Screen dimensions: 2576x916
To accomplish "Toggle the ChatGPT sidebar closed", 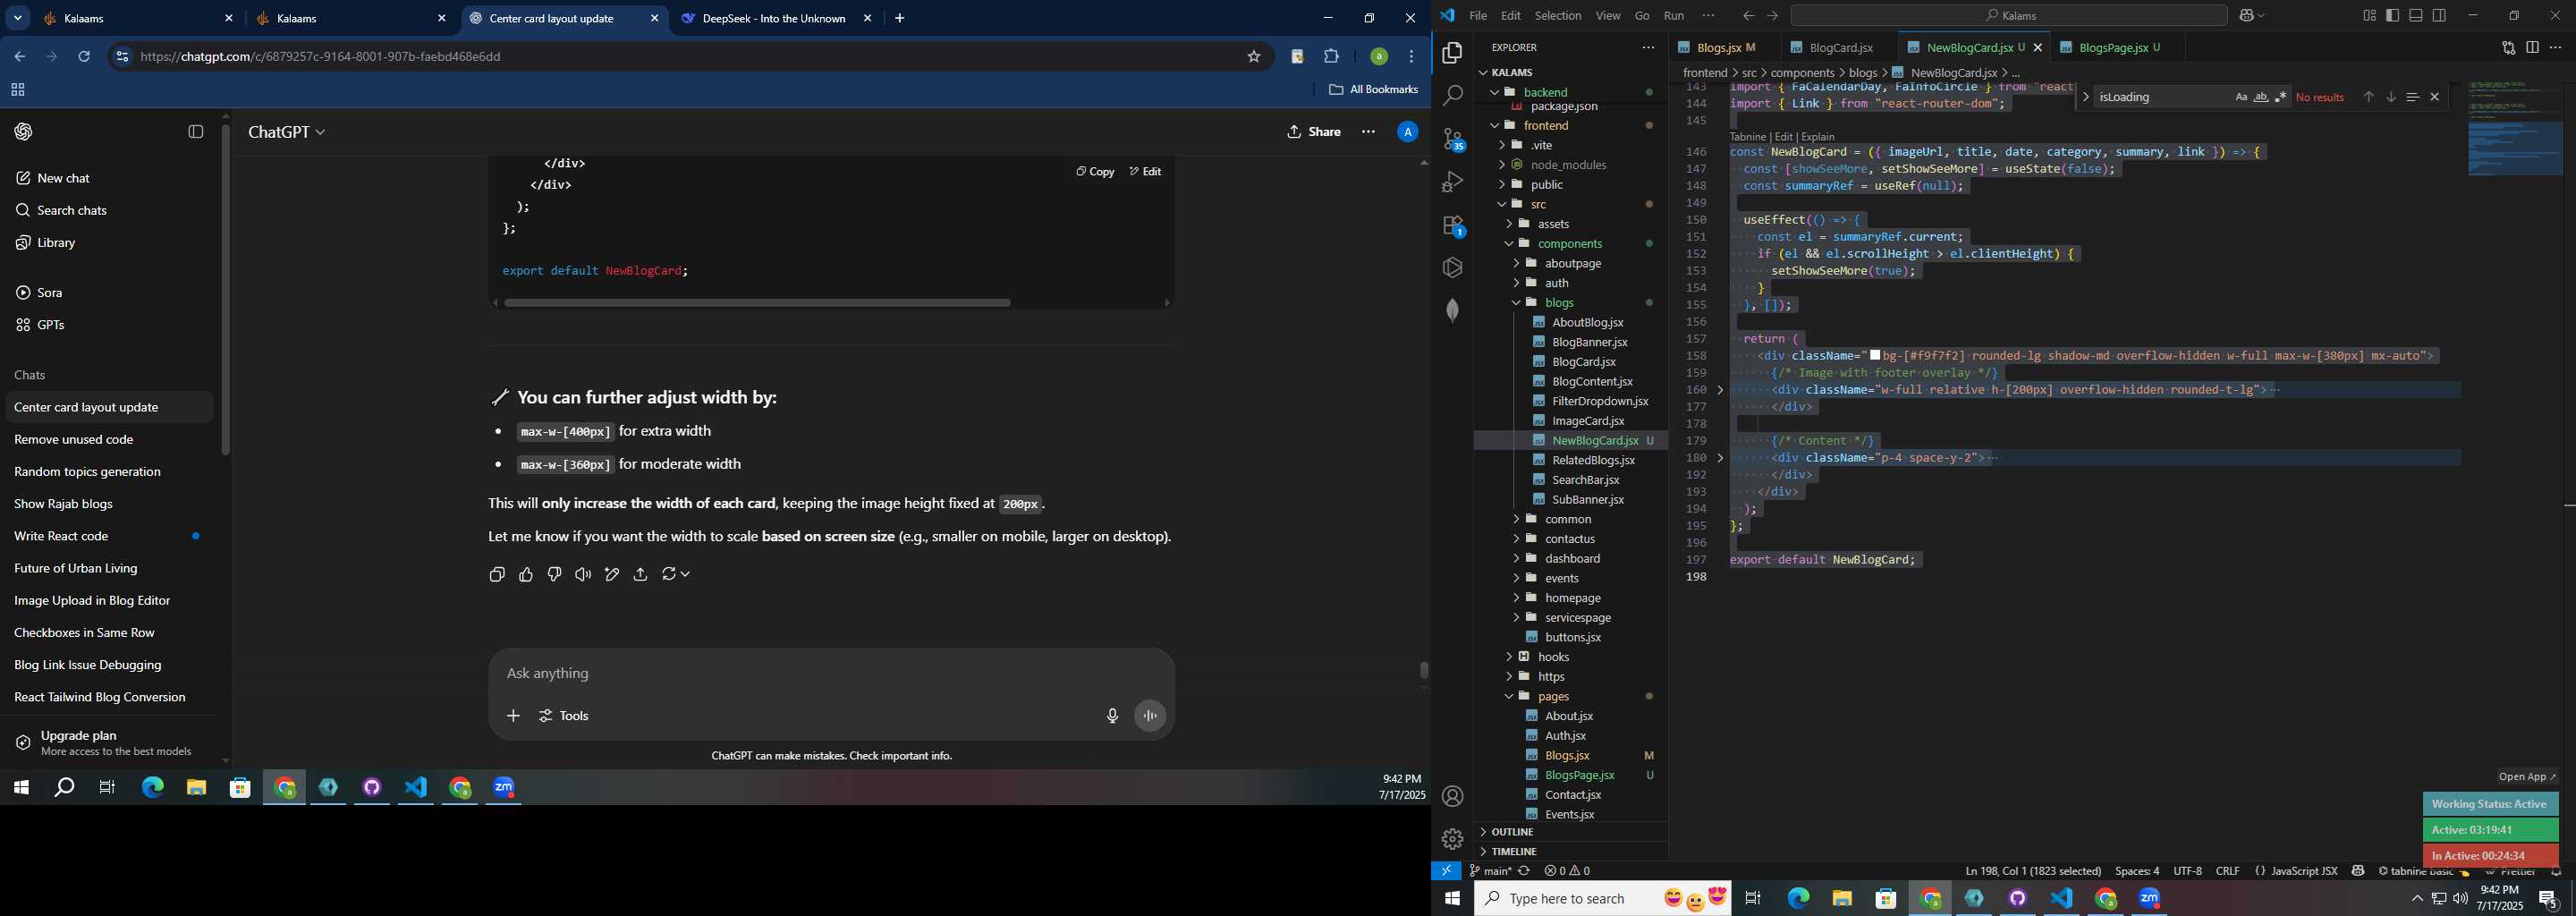I will [x=196, y=132].
